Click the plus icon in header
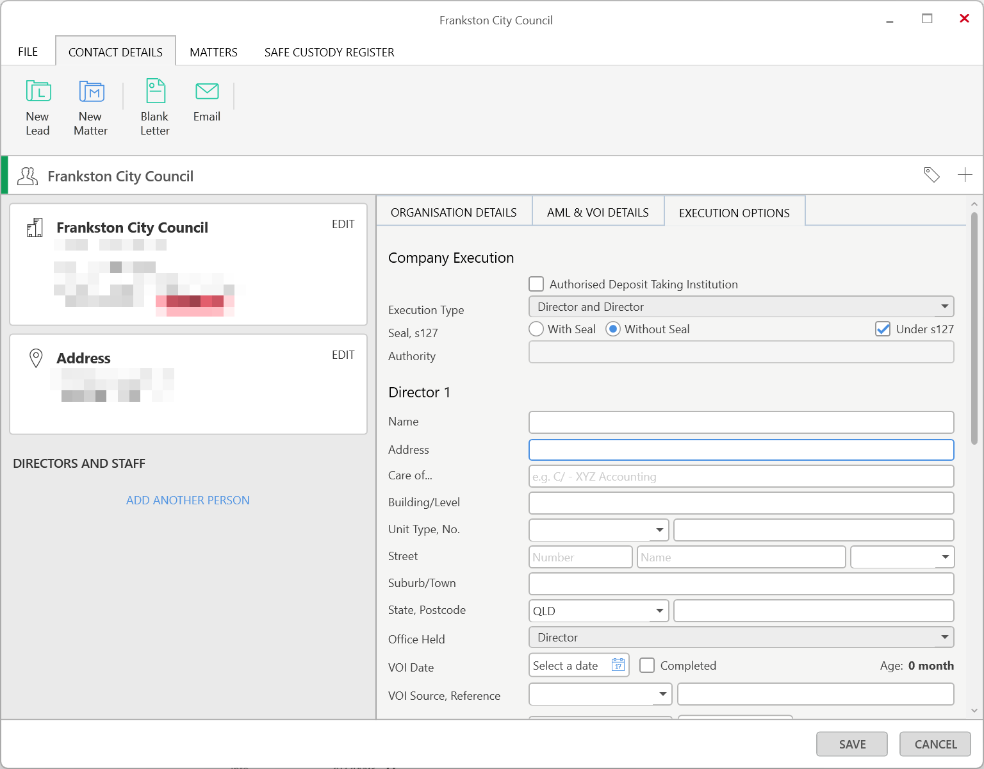This screenshot has width=984, height=769. 965,175
